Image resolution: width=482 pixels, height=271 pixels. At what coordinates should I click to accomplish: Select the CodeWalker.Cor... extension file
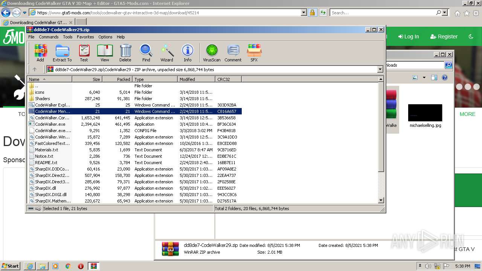pyautogui.click(x=134, y=118)
